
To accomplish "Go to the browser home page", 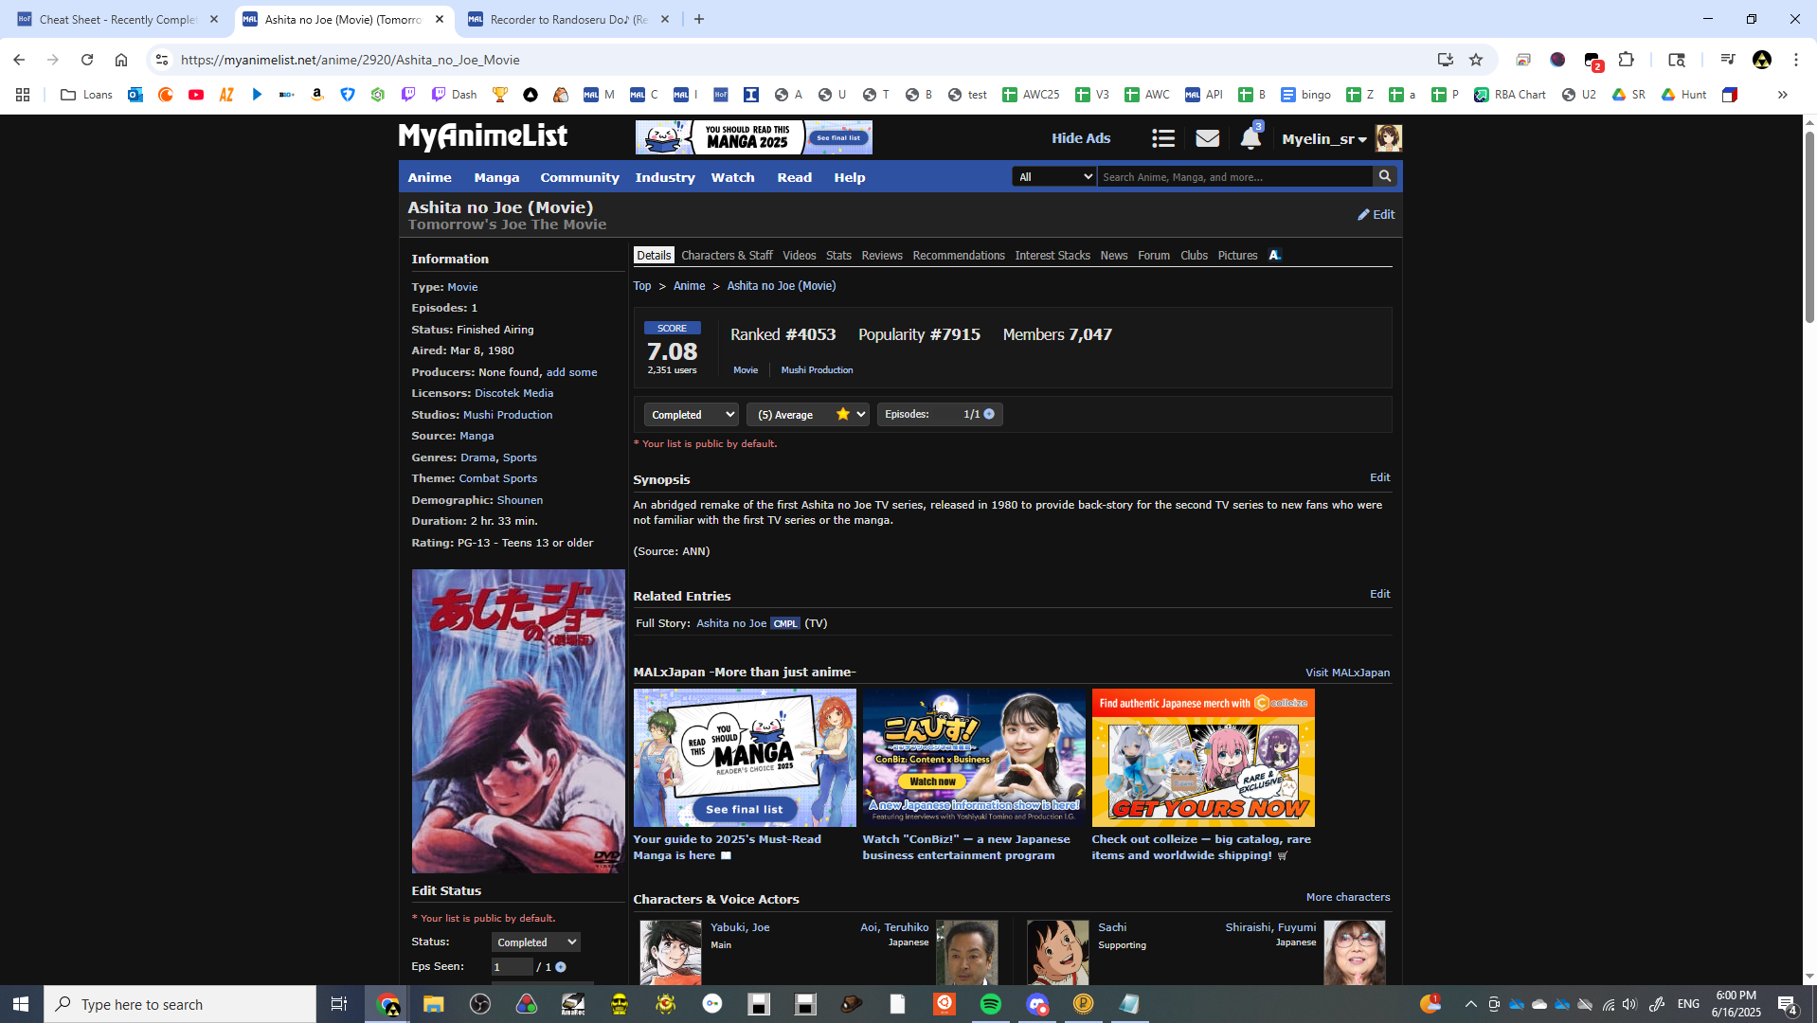I will click(x=121, y=60).
